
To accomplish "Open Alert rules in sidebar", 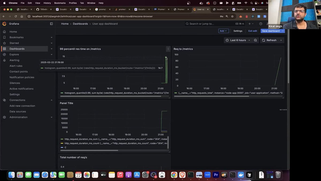I will pos(16,66).
